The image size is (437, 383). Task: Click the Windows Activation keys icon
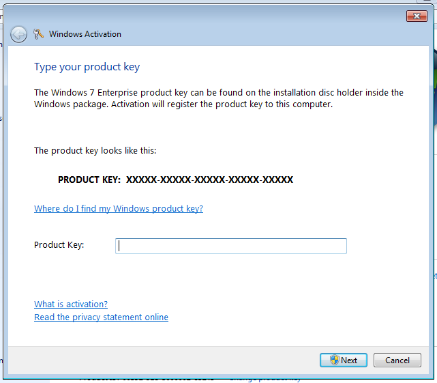tap(38, 34)
